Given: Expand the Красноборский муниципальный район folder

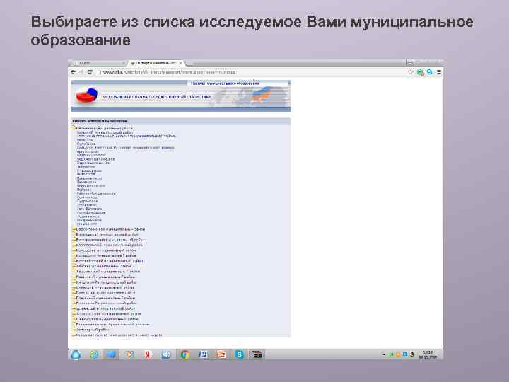Looking at the screenshot, I should tap(74, 260).
